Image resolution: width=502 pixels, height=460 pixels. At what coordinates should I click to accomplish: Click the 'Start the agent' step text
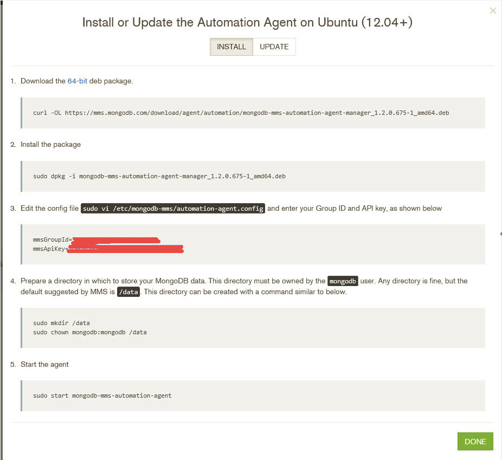click(44, 364)
